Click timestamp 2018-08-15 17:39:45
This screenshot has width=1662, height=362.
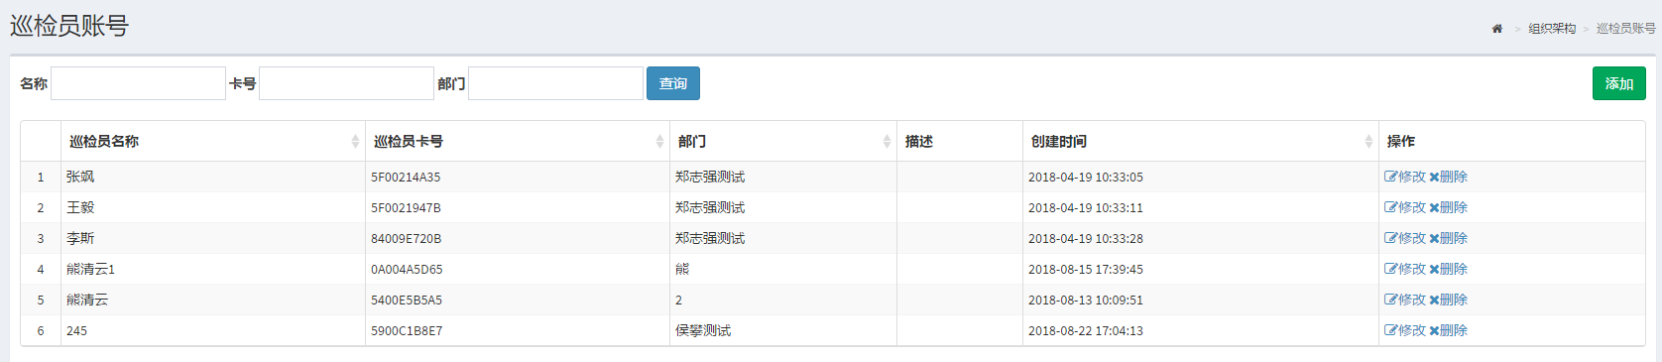tap(1085, 269)
